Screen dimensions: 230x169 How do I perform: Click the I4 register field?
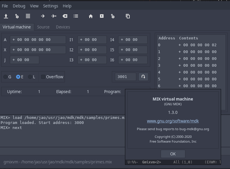tap(133, 40)
